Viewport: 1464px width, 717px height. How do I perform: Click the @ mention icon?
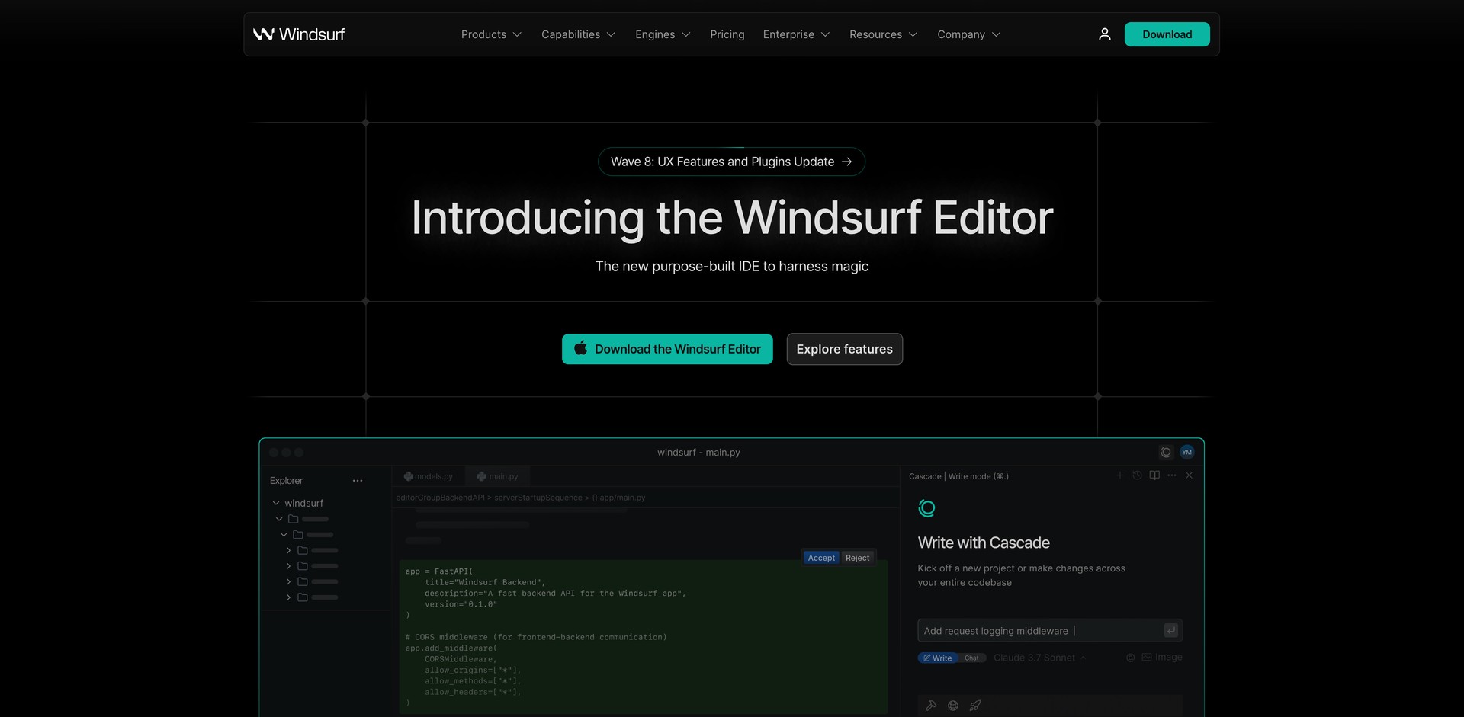pos(1130,658)
